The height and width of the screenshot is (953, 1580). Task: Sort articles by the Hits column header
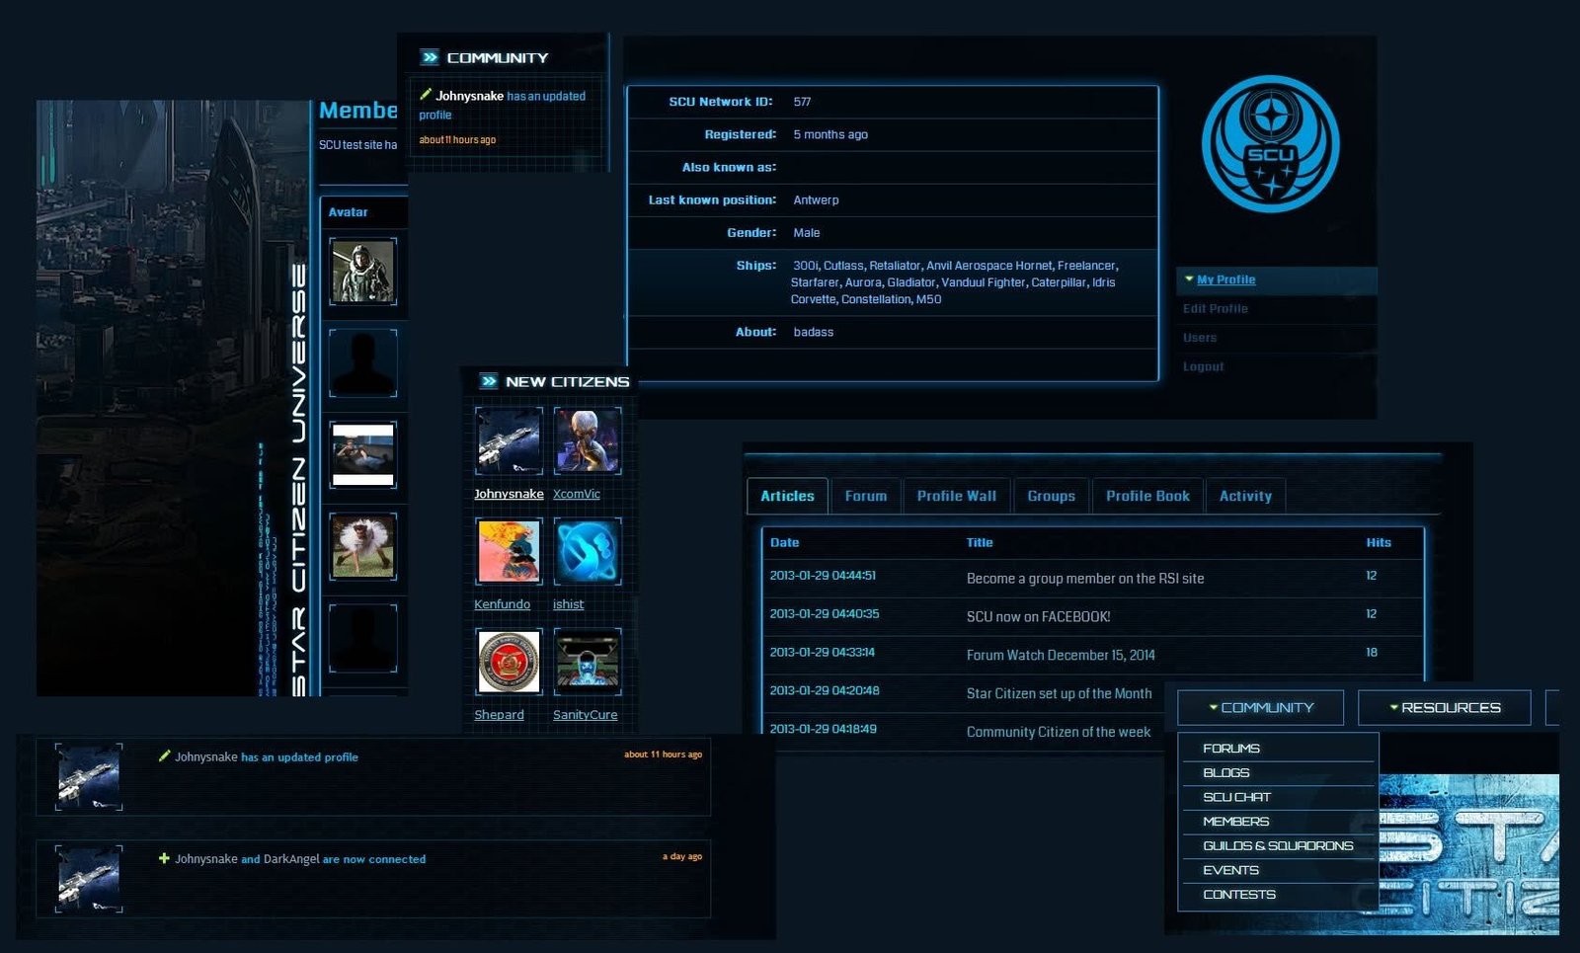point(1379,542)
